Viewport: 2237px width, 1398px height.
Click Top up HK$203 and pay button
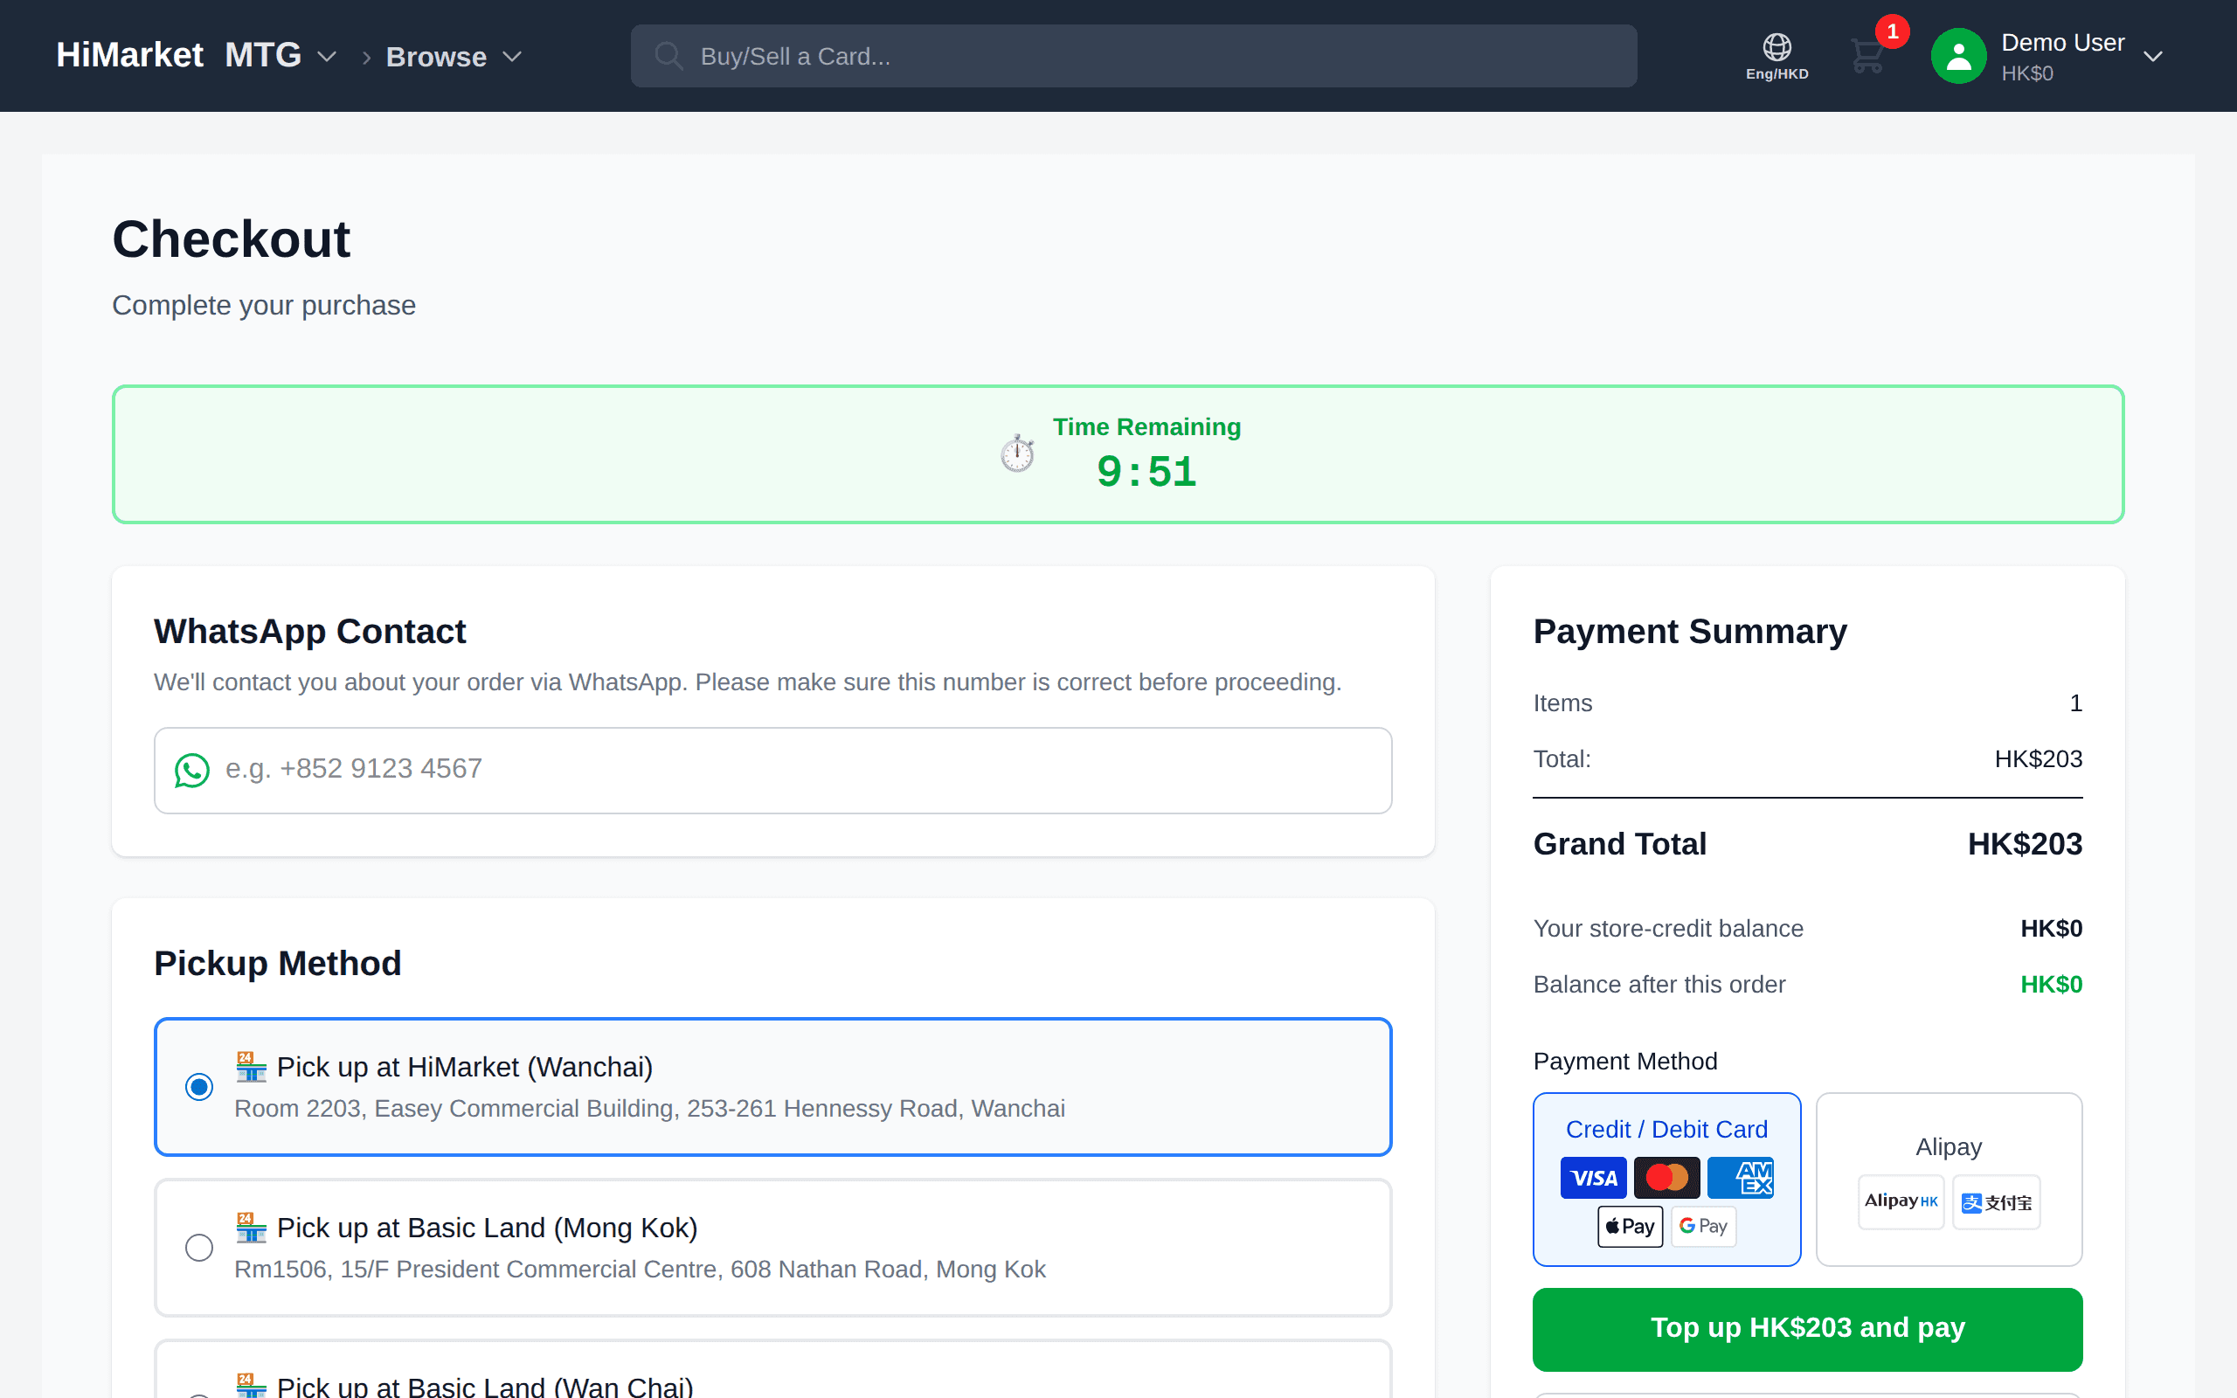tap(1807, 1328)
